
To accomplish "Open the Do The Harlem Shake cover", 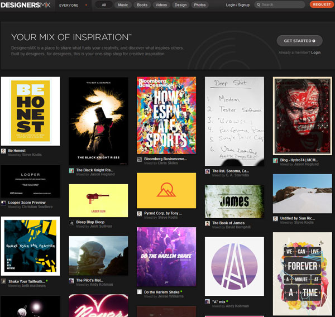I will 166,257.
